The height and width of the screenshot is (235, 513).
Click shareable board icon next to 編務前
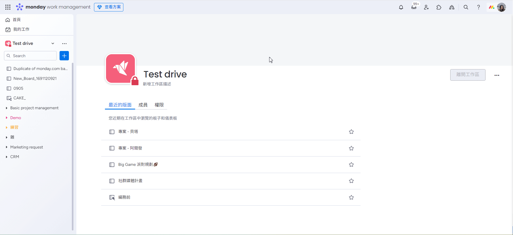pyautogui.click(x=112, y=198)
